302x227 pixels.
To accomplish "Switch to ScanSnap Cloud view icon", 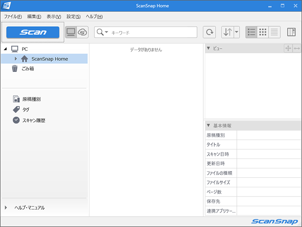I will pyautogui.click(x=83, y=32).
